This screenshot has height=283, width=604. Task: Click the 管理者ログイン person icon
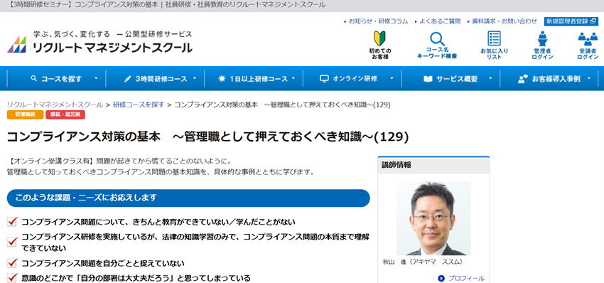pos(542,39)
